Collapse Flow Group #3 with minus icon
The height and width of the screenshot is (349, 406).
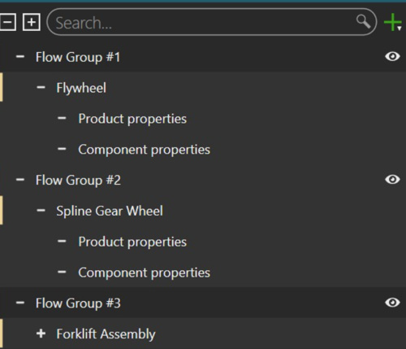[x=20, y=303]
